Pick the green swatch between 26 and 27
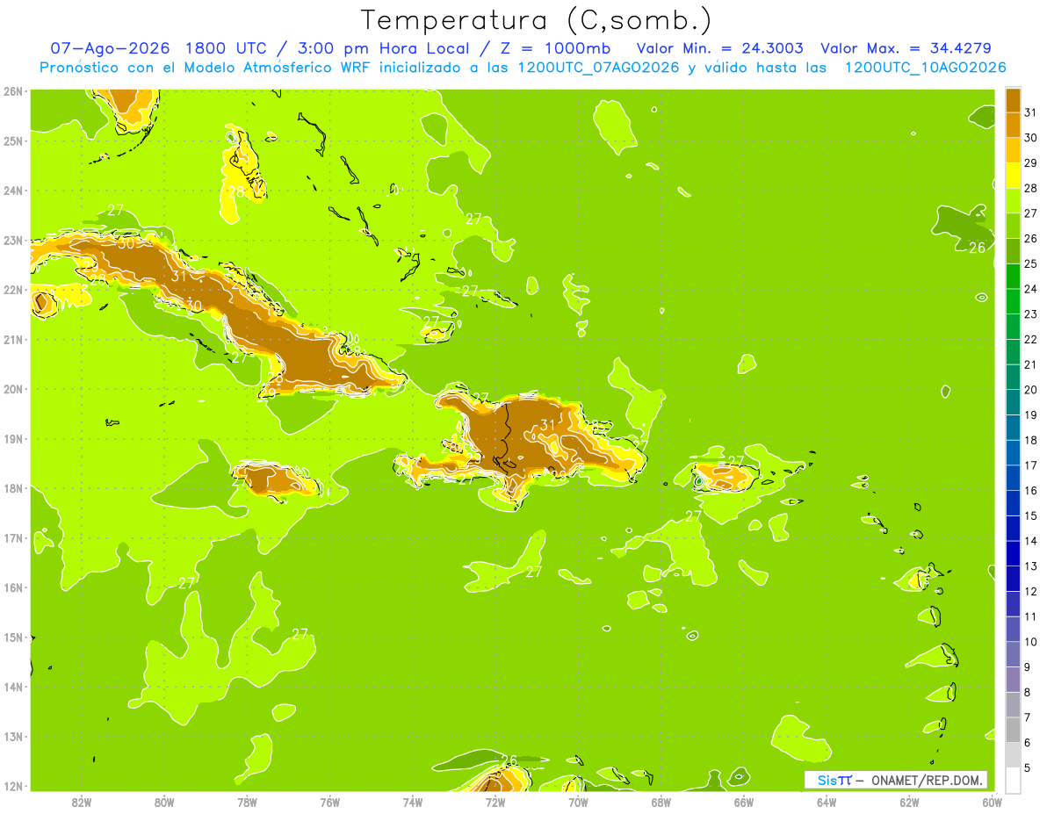 [1013, 227]
